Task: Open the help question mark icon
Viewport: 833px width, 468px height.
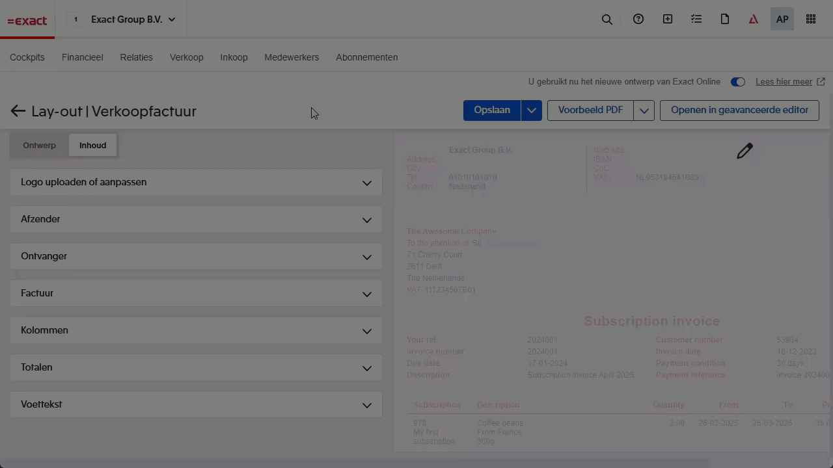Action: (x=638, y=19)
